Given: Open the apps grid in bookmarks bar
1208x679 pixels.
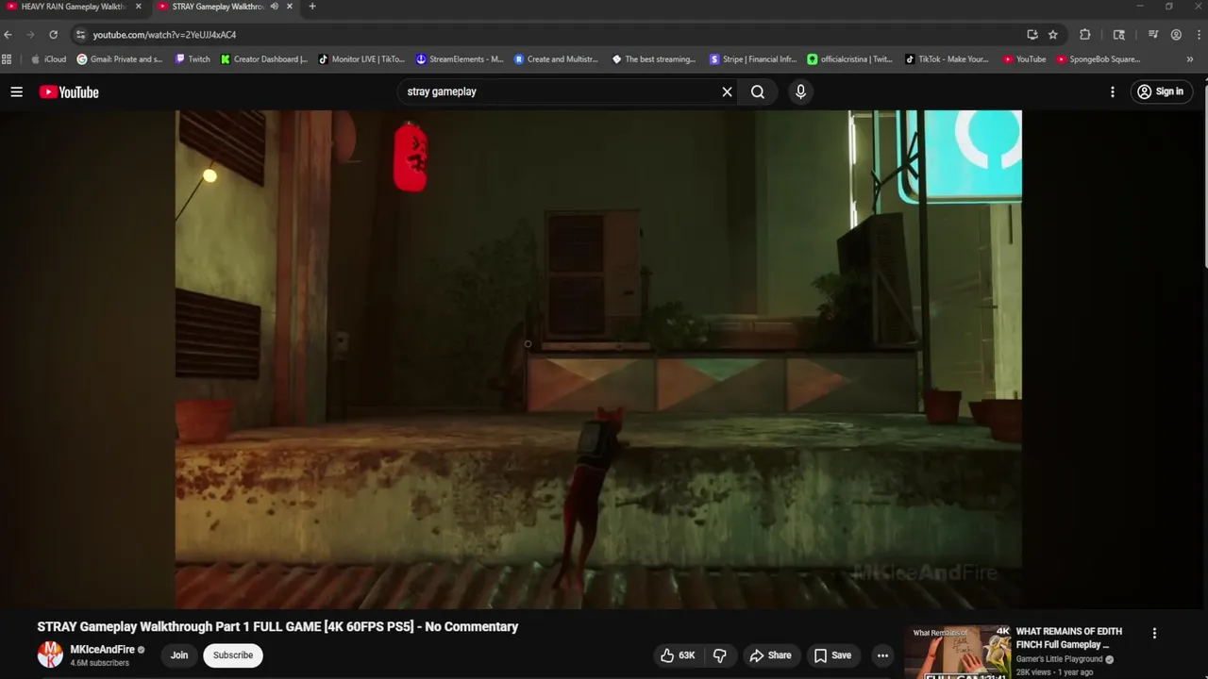Looking at the screenshot, I should coord(7,59).
